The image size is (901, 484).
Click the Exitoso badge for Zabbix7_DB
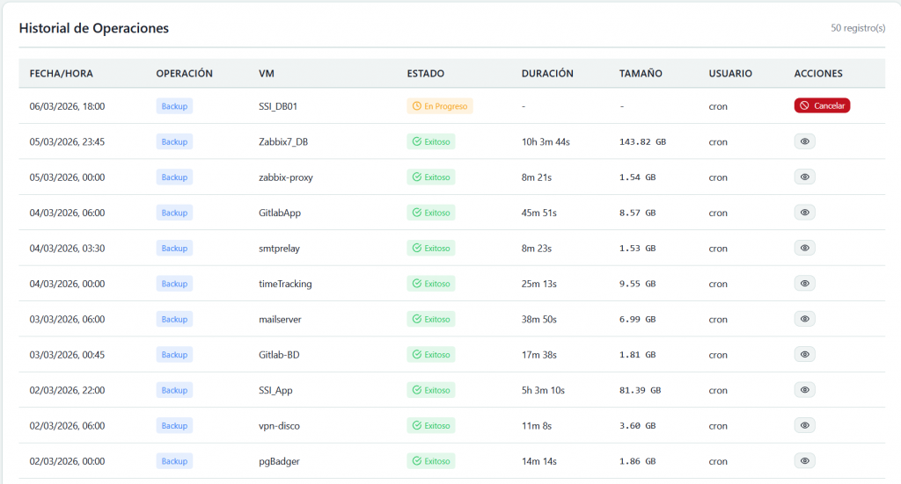tap(431, 141)
